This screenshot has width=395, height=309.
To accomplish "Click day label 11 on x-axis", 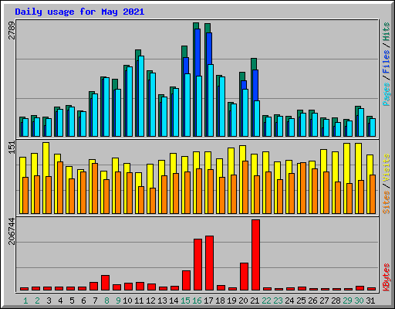I will pyautogui.click(x=139, y=301).
